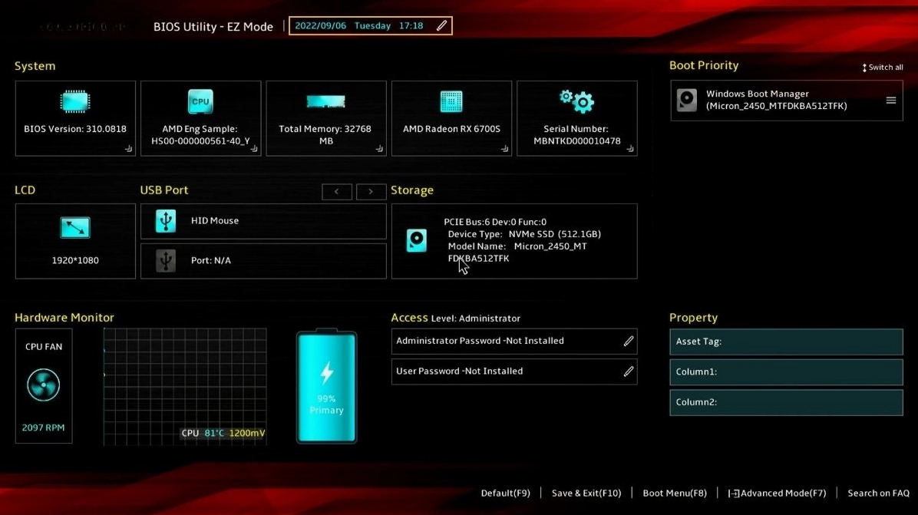This screenshot has height=515, width=918.
Task: Click the HID Mouse USB icon
Action: click(167, 220)
